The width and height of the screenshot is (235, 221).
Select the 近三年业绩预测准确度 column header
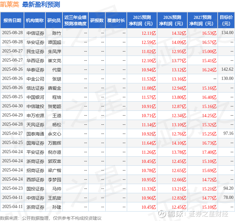75,21
